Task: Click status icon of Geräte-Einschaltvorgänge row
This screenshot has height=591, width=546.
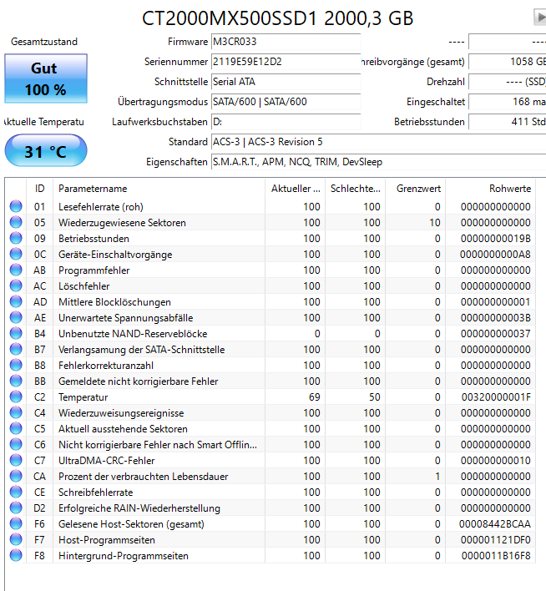Action: tap(16, 254)
